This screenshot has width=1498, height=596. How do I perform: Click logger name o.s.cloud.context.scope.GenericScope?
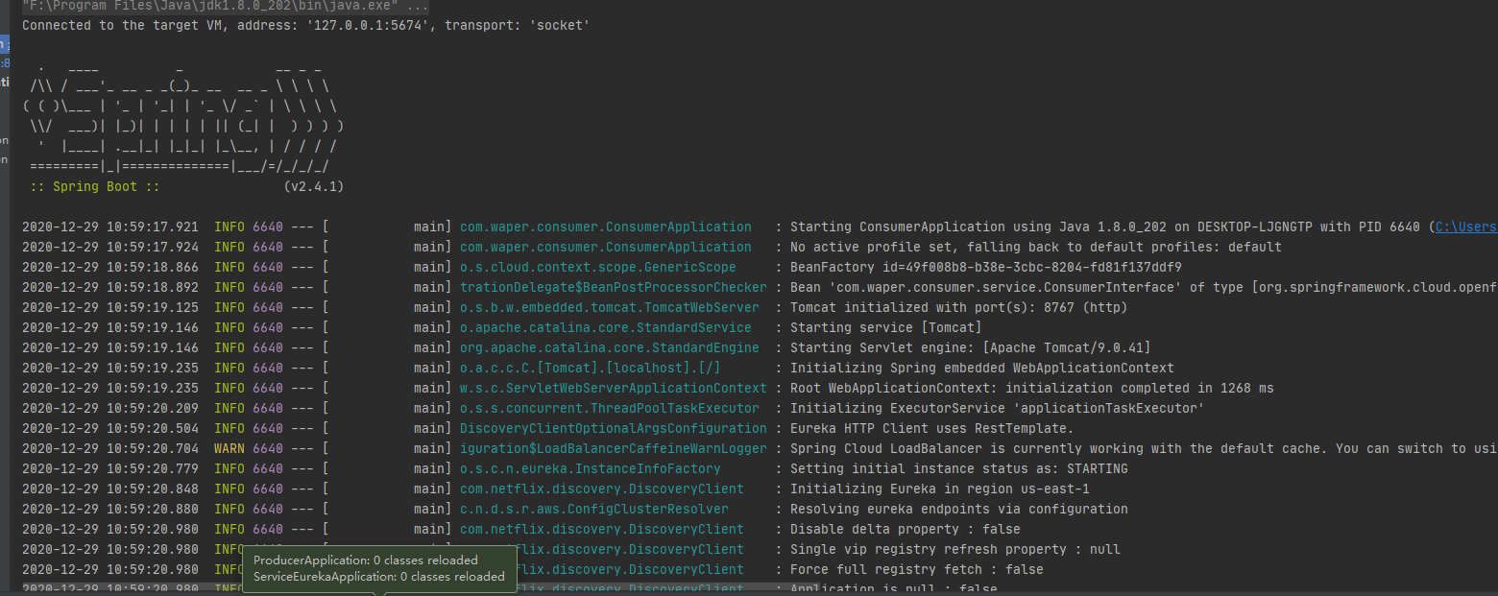[x=597, y=268]
